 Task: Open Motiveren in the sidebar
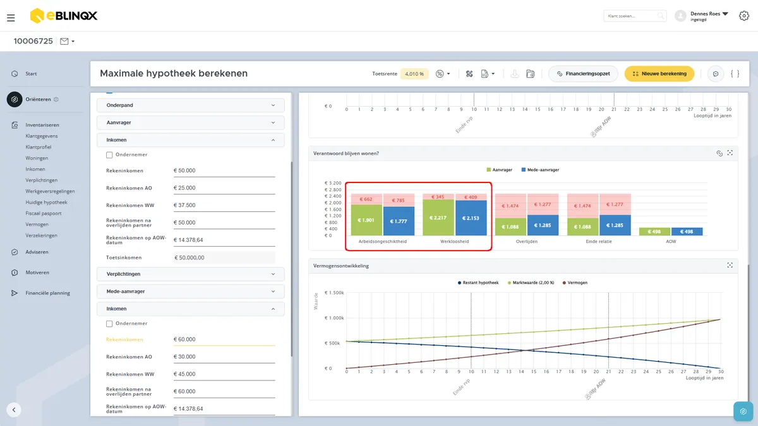(37, 273)
